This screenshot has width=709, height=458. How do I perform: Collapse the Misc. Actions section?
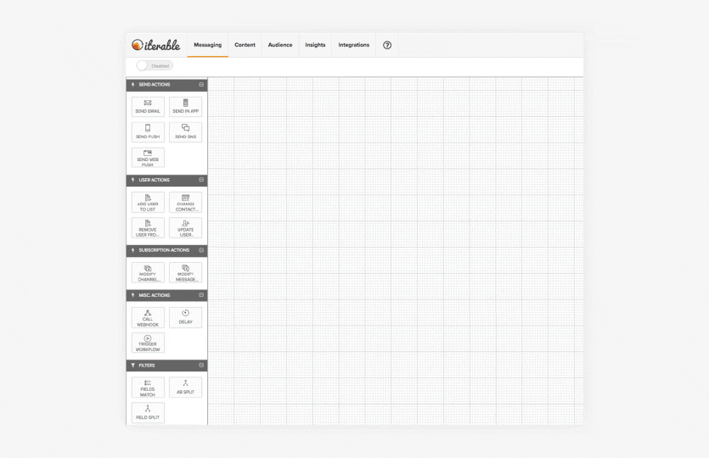click(x=201, y=295)
